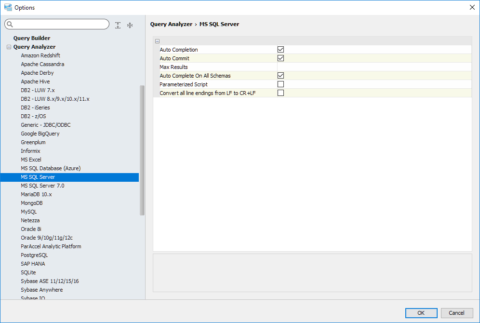Click the Max Results value field
Image resolution: width=480 pixels, height=323 pixels.
pos(371,67)
